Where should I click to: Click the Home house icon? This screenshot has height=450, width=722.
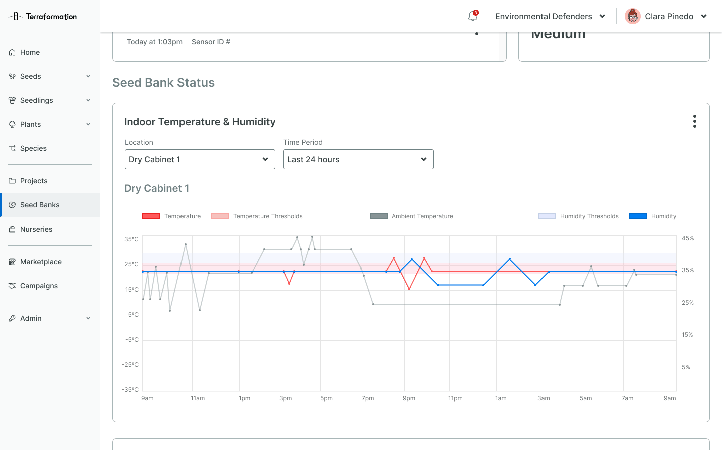(12, 52)
